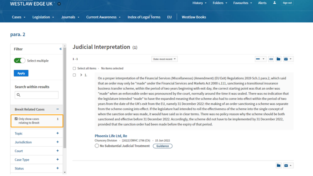313x176 pixels.
Task: Click the detail level view icon
Action: [258, 59]
